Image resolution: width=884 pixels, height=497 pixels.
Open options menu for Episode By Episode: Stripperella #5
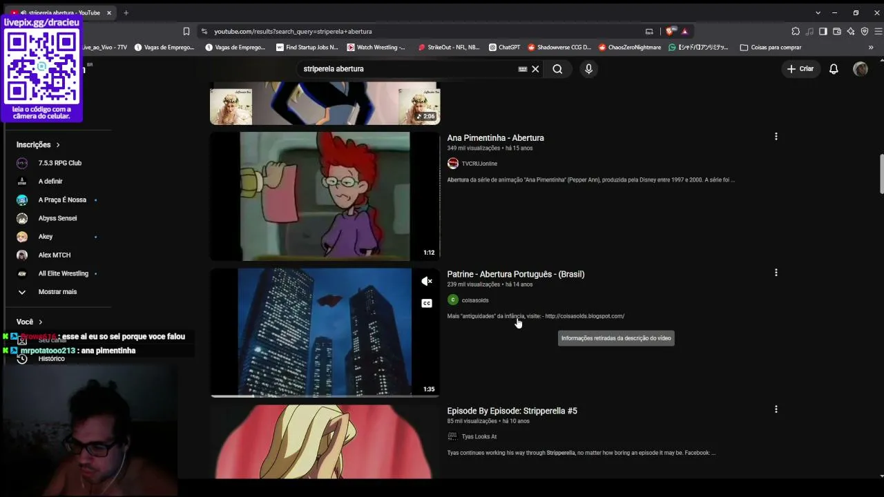click(x=776, y=409)
